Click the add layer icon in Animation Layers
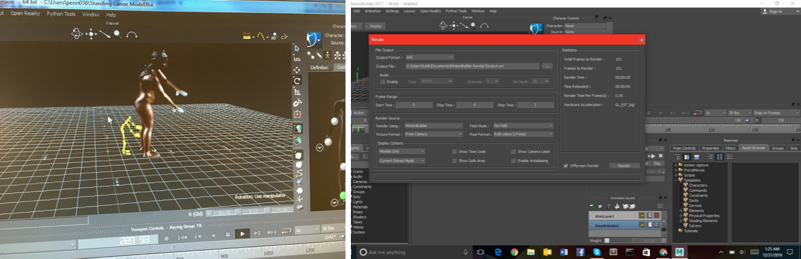 tap(592, 206)
